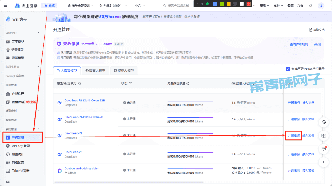The image size is (332, 186).
Task: Pick the green swatch in the drawing toolbar
Action: [x=222, y=4]
